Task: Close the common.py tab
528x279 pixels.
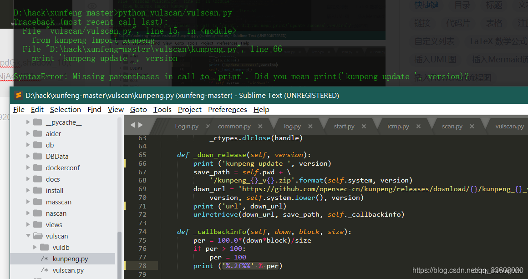Action: (x=260, y=126)
